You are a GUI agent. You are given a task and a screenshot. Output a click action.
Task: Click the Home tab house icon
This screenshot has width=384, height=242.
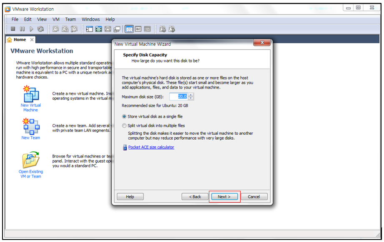tap(10, 40)
